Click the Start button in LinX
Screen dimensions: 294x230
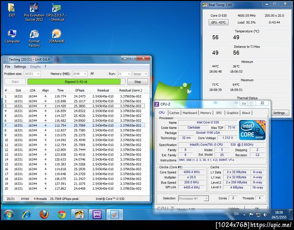point(15,82)
